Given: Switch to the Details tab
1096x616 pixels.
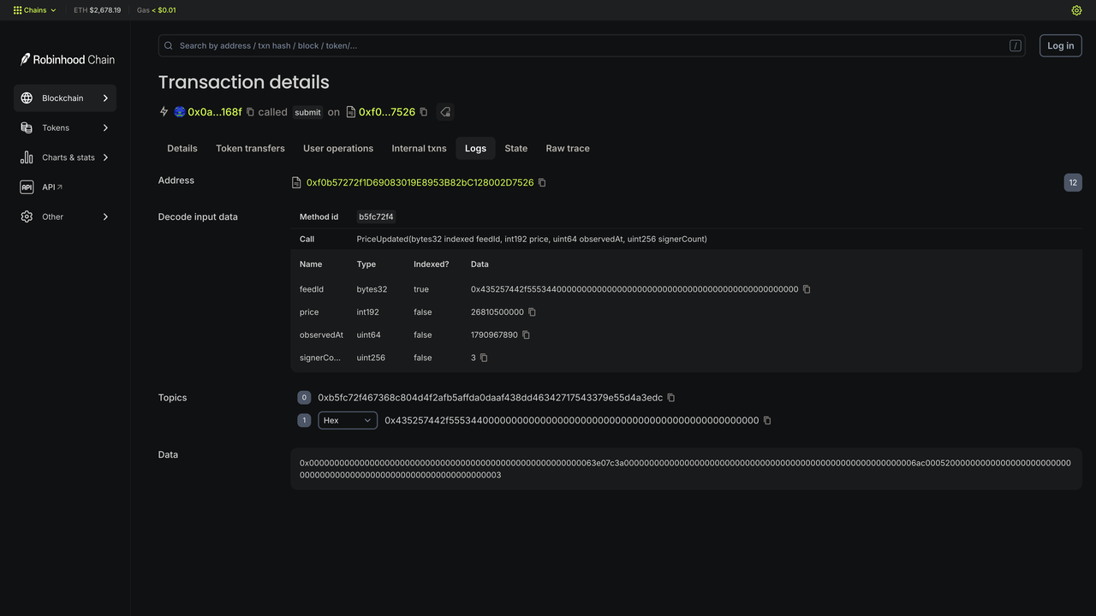Looking at the screenshot, I should click(182, 148).
